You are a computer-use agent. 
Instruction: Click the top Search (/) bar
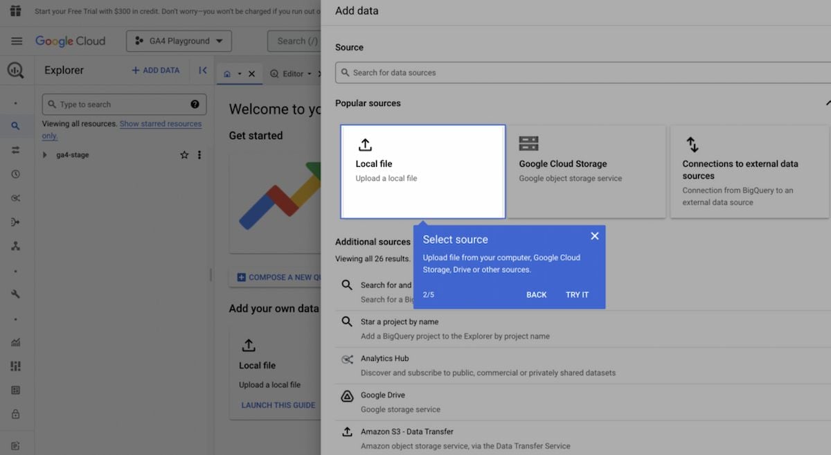tap(294, 41)
